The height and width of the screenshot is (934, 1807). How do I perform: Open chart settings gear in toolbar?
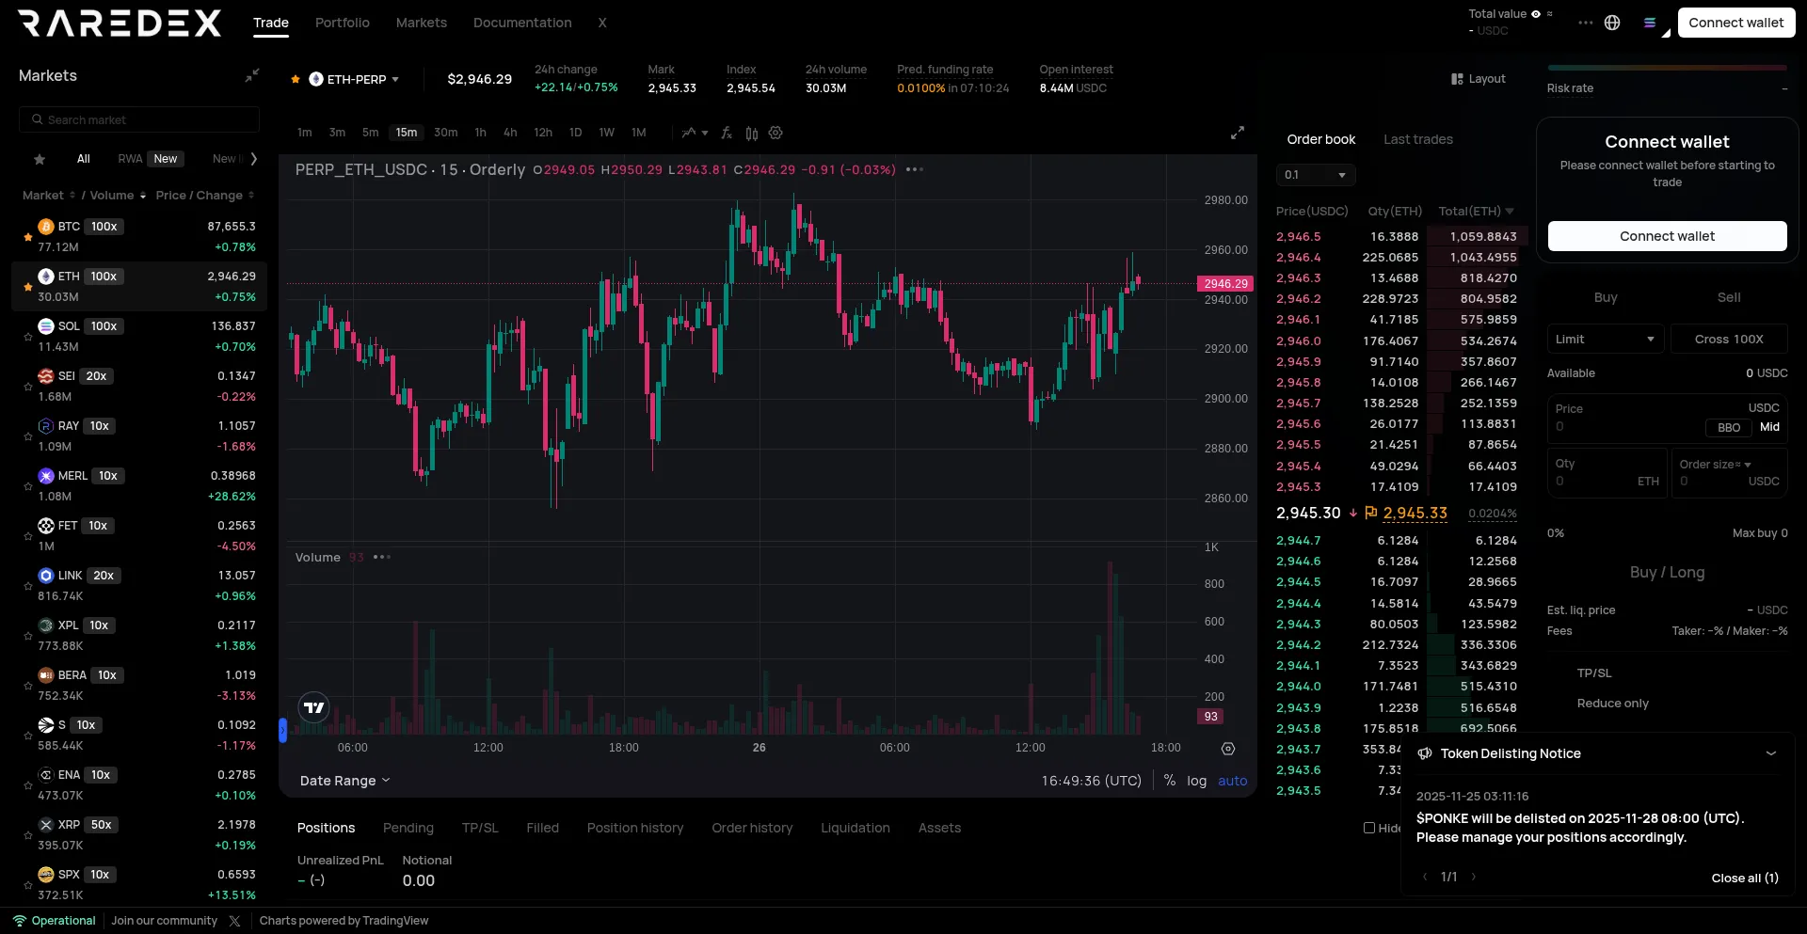(x=776, y=133)
